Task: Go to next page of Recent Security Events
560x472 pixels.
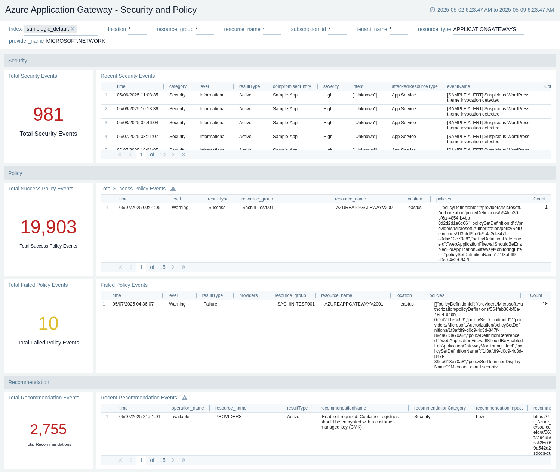Action: tap(173, 154)
